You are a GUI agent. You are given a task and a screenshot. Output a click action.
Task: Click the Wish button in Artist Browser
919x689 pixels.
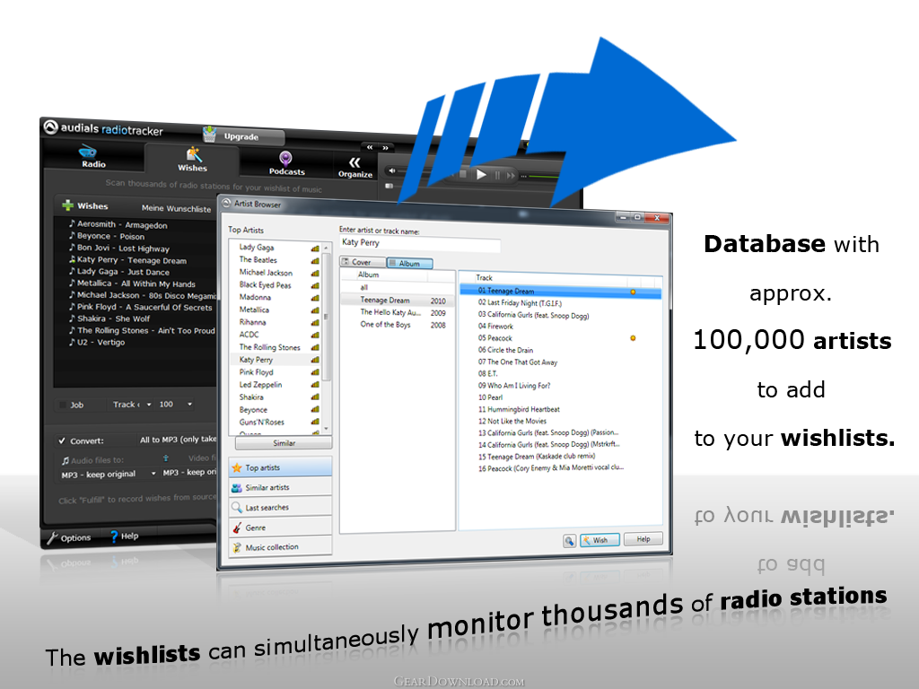600,539
